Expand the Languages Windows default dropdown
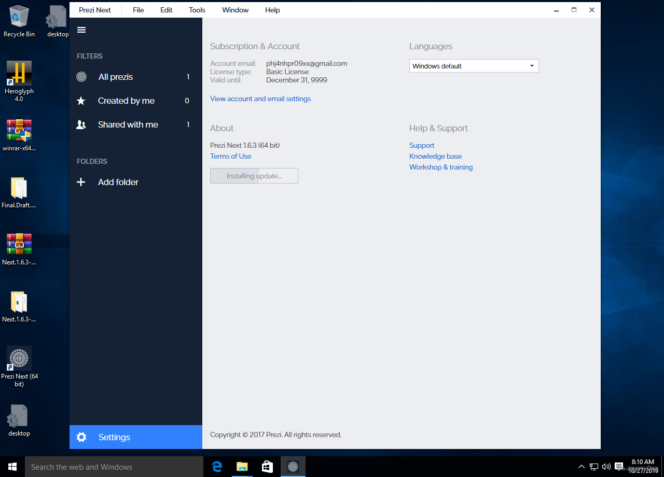 pyautogui.click(x=474, y=66)
